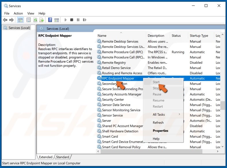Click gear icon beside Smart Card Removal Policy
Image resolution: width=227 pixels, height=168 pixels.
tap(99, 147)
